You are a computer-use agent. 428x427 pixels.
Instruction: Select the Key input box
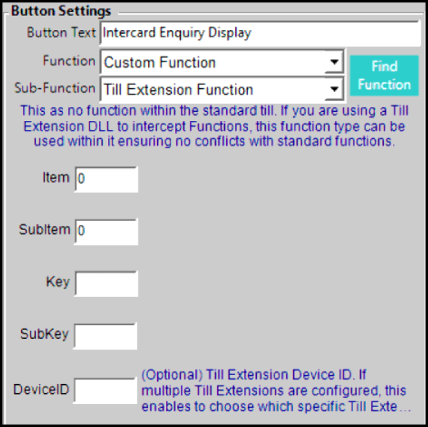(106, 284)
